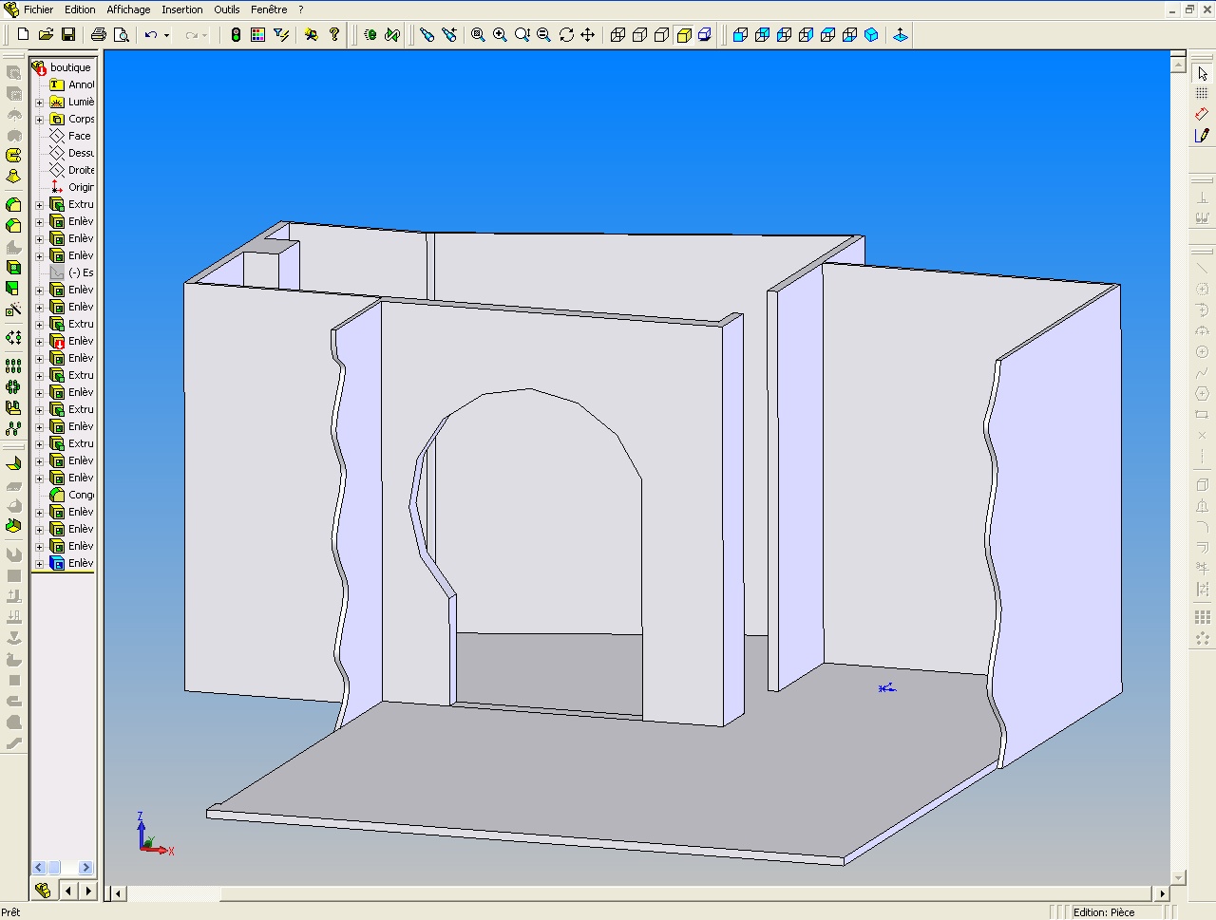Set the Front standard view (first blue cube)
Viewport: 1216px width, 920px height.
(740, 34)
